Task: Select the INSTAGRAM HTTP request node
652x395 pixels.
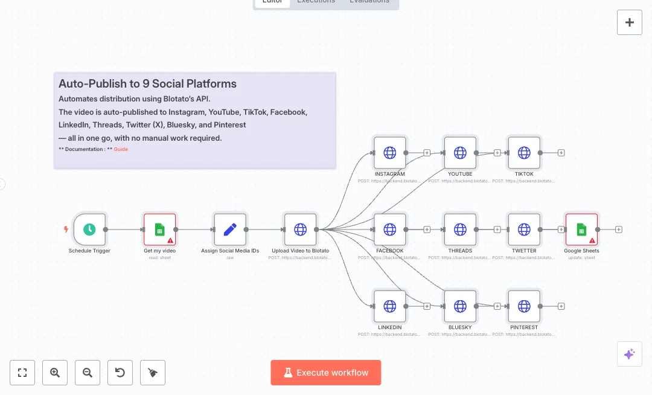Action: coord(389,153)
